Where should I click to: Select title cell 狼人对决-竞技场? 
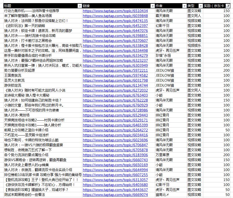coord(43,115)
